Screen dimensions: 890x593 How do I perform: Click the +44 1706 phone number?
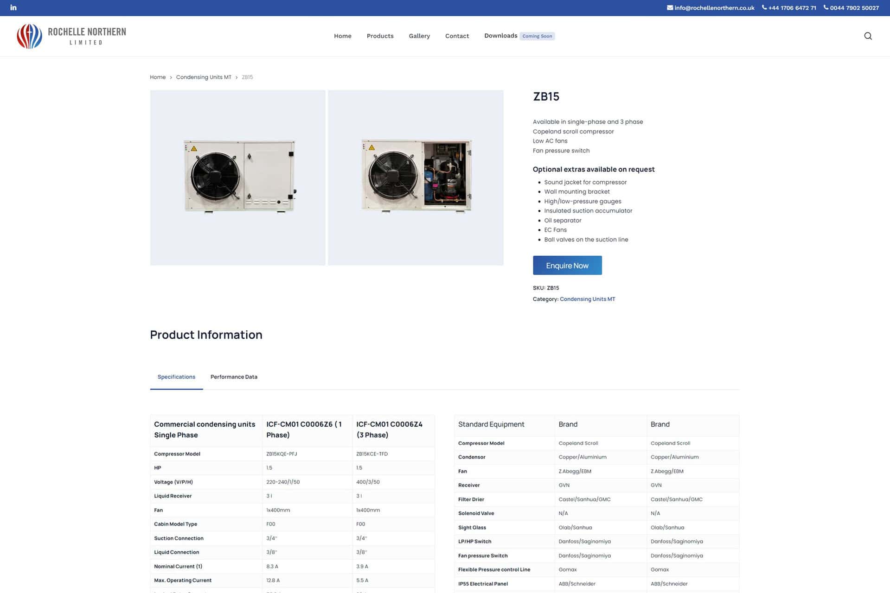[792, 8]
